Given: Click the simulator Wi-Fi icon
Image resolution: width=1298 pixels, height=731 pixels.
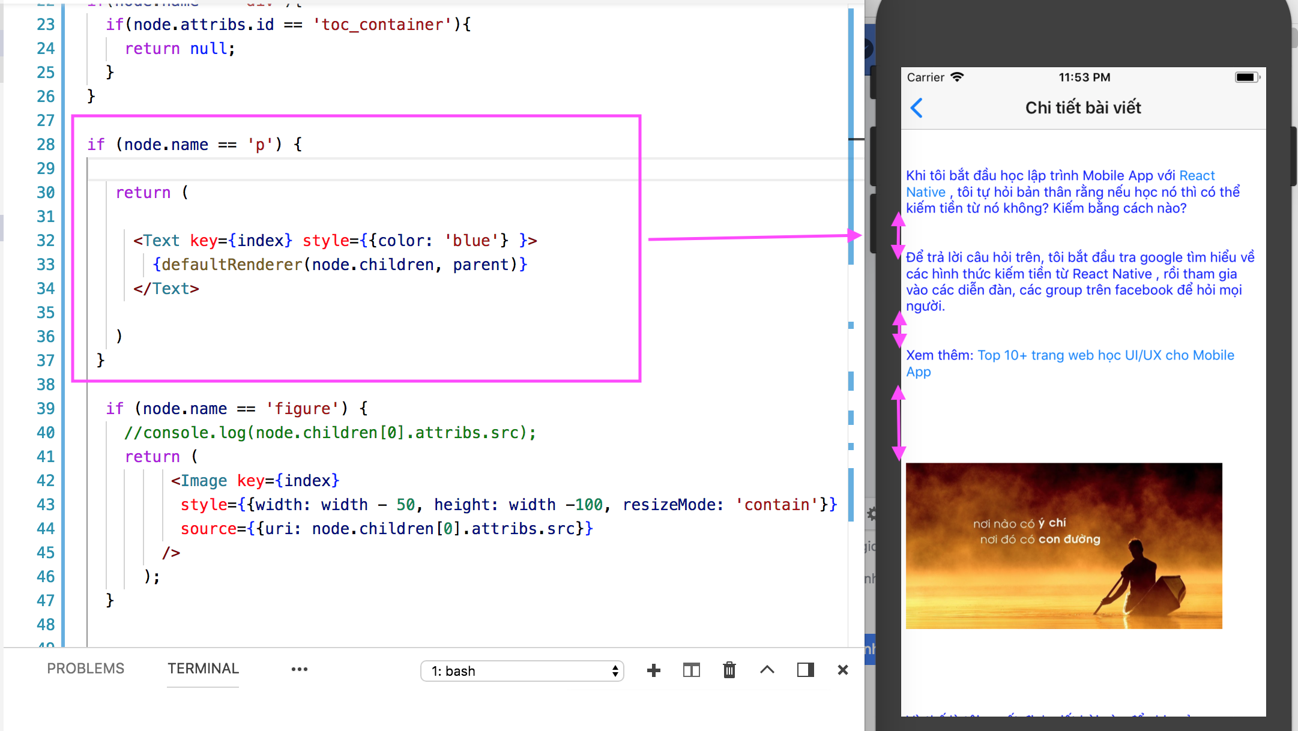Looking at the screenshot, I should pos(958,77).
